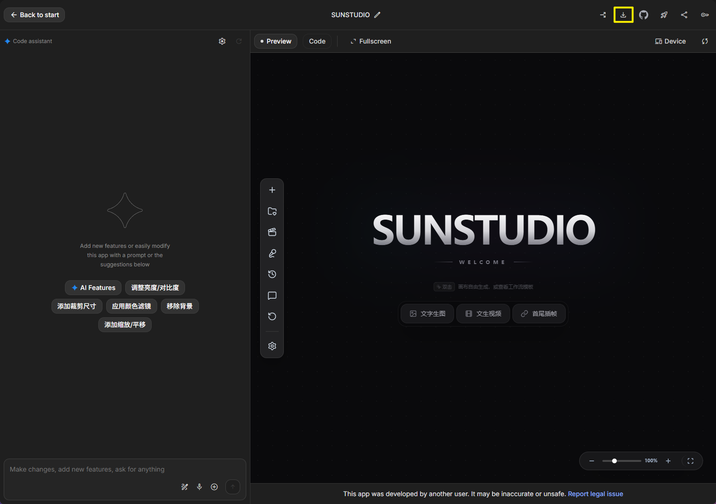
Task: Click the share app icon
Action: point(684,15)
